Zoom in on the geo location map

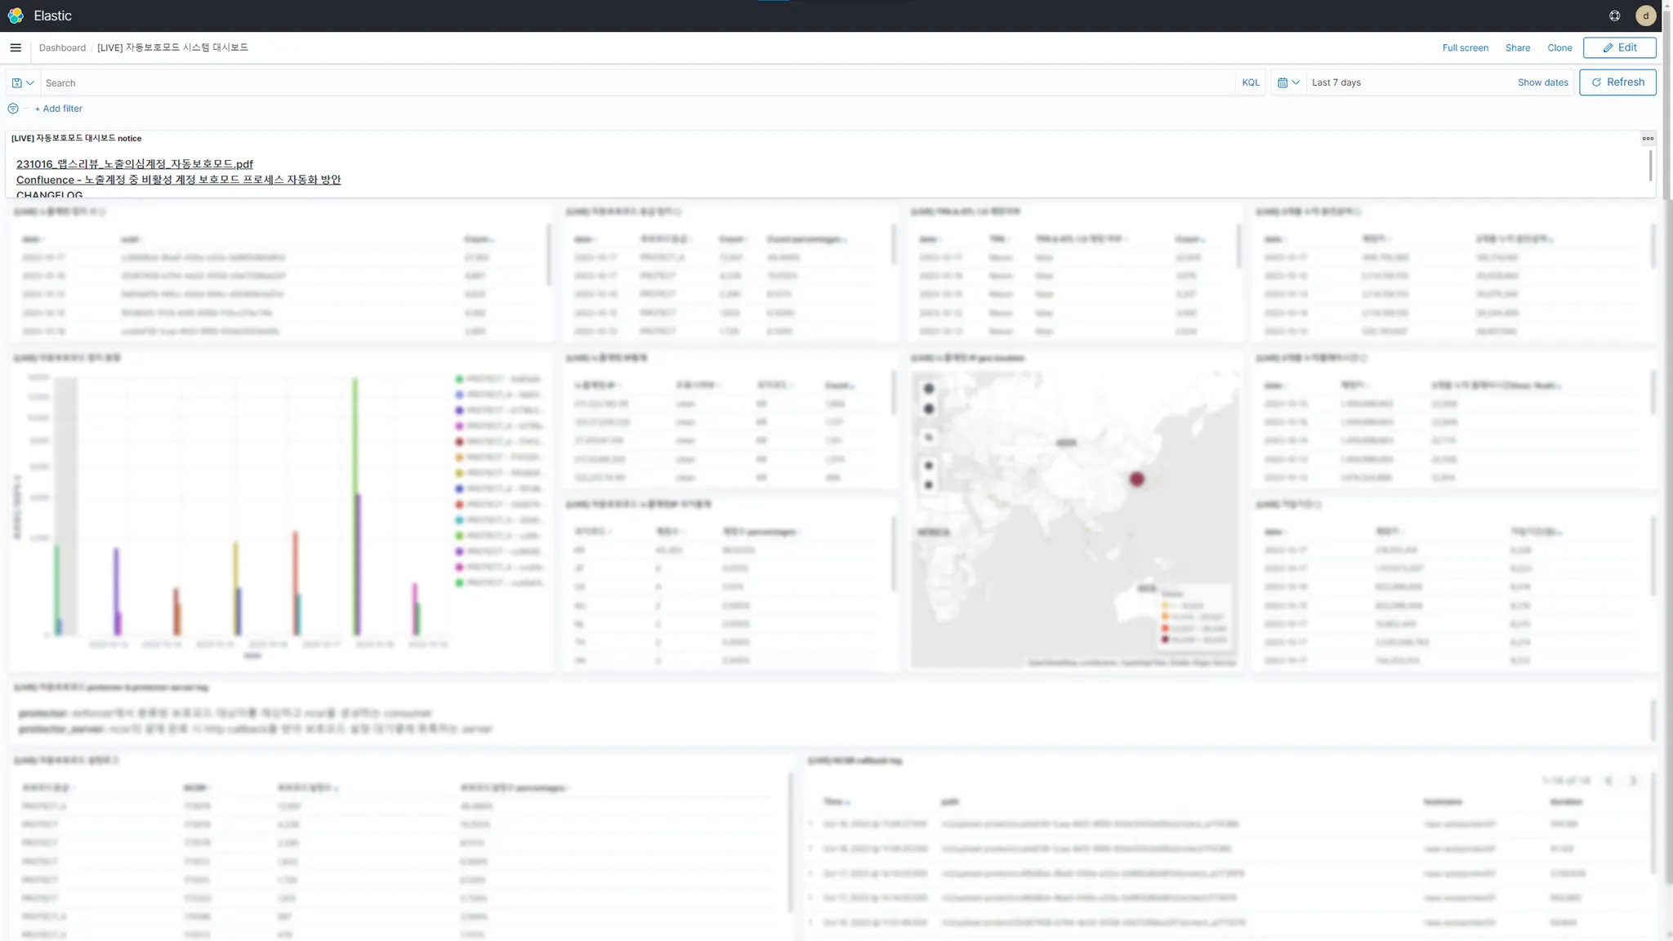tap(929, 389)
